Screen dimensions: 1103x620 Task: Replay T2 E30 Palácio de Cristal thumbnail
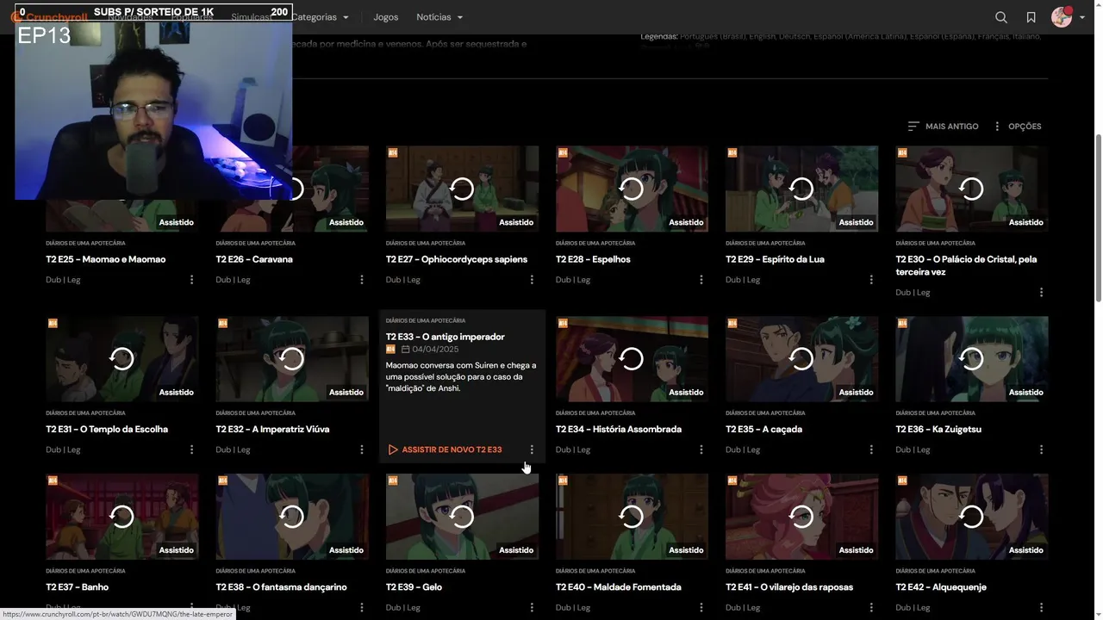pos(971,189)
